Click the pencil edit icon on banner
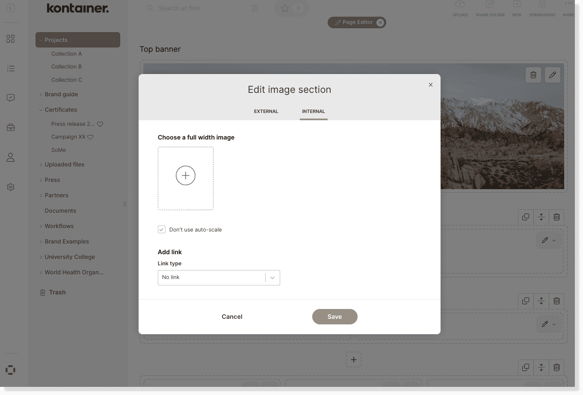The width and height of the screenshot is (583, 395). (x=552, y=75)
